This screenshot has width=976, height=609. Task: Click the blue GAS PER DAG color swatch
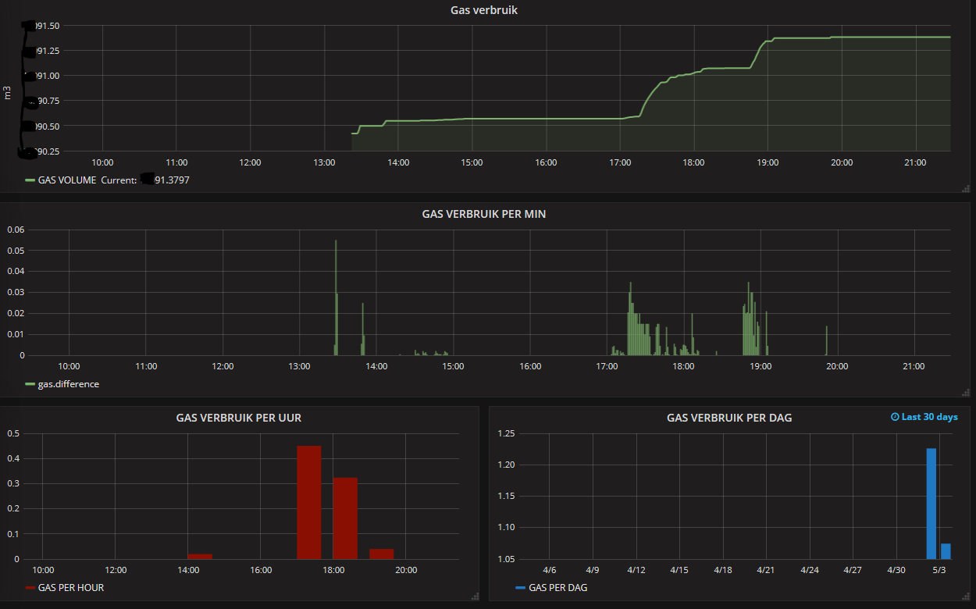pyautogui.click(x=520, y=587)
